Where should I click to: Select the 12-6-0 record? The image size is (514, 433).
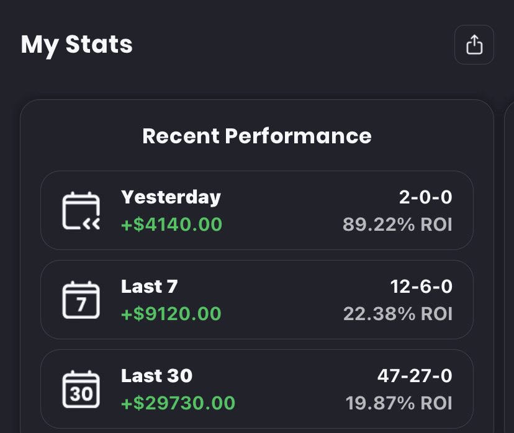coord(422,287)
